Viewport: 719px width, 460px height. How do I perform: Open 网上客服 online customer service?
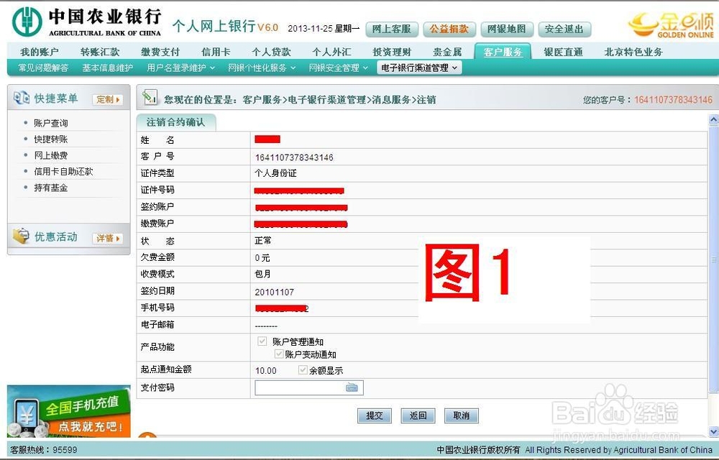391,29
